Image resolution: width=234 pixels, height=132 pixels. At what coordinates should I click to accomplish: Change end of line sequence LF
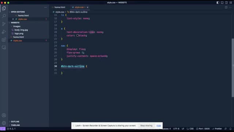[x=183, y=129]
